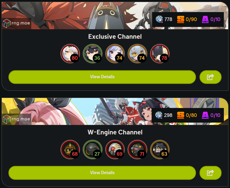Click the S-Rank 0/90 pity counter

pyautogui.click(x=187, y=19)
